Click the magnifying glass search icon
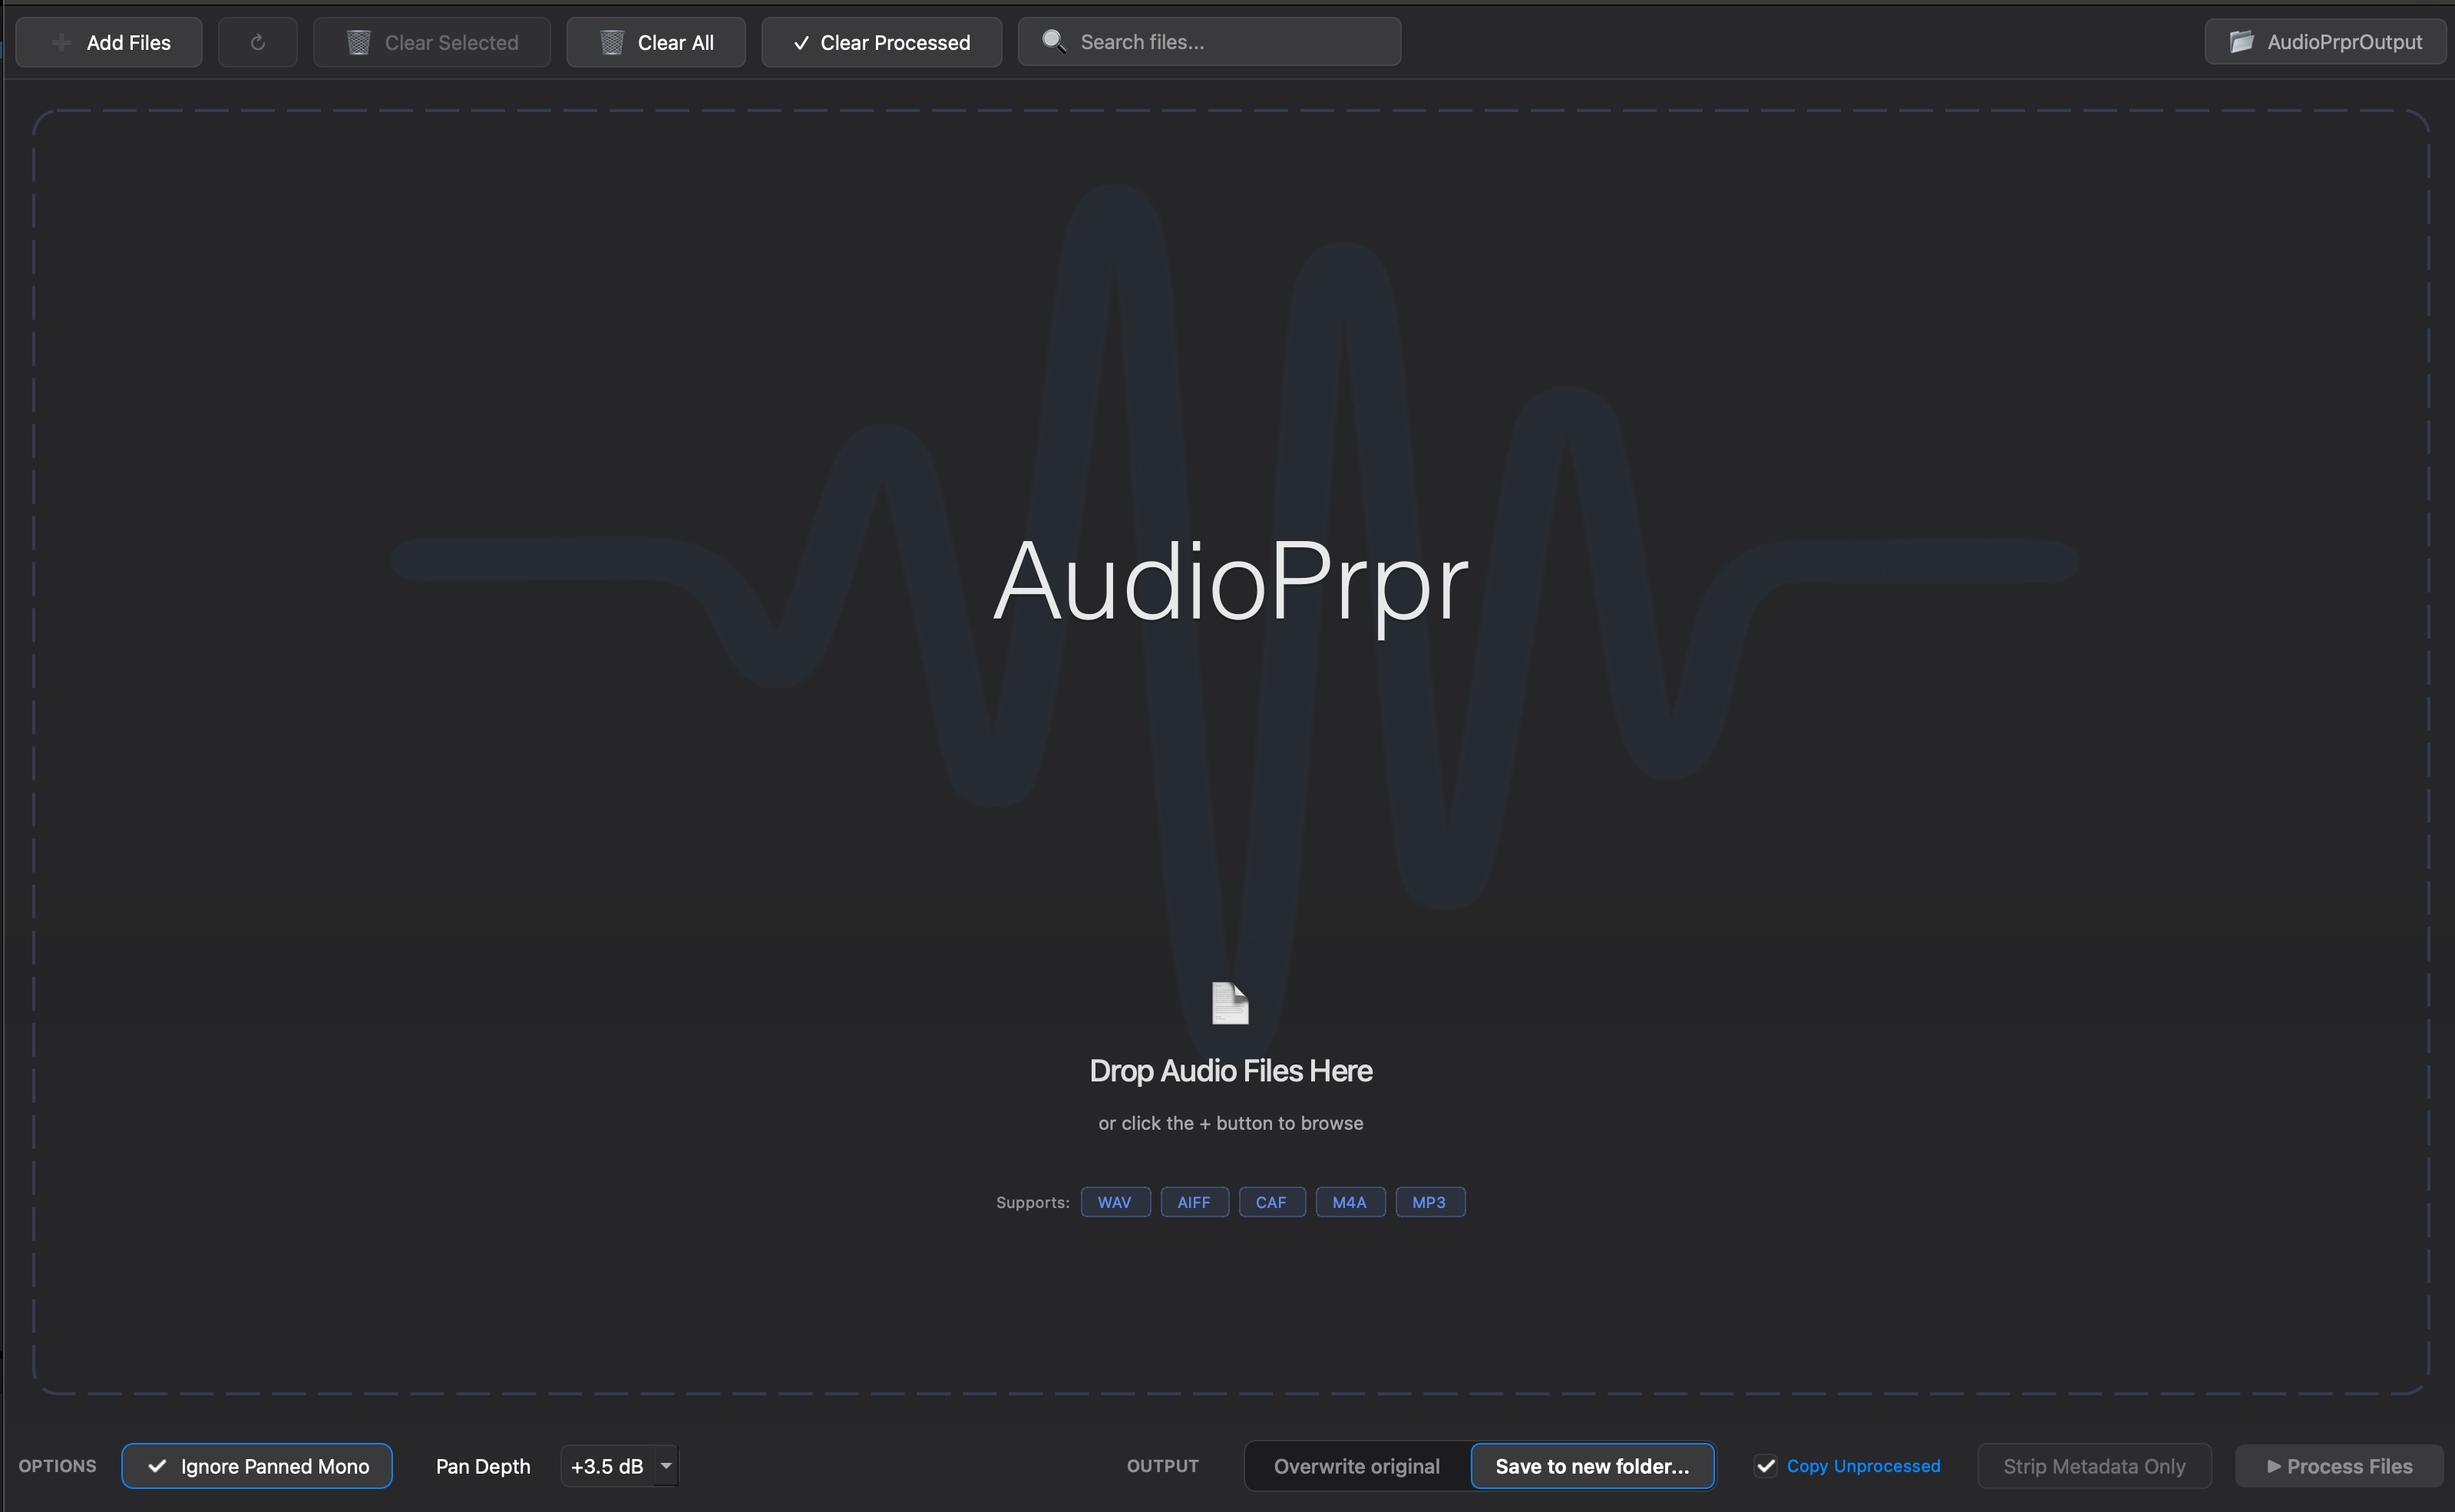Screen dimensions: 2455x1512 pos(1054,41)
